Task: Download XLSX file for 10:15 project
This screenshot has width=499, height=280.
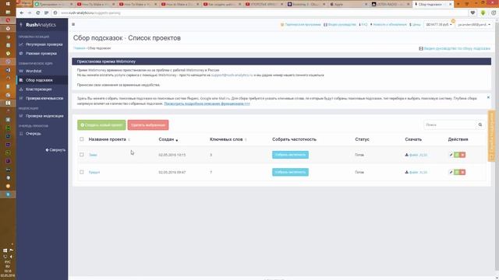Action: (416, 155)
